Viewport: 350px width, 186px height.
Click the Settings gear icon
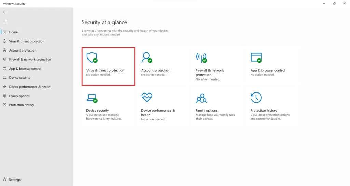(4, 179)
